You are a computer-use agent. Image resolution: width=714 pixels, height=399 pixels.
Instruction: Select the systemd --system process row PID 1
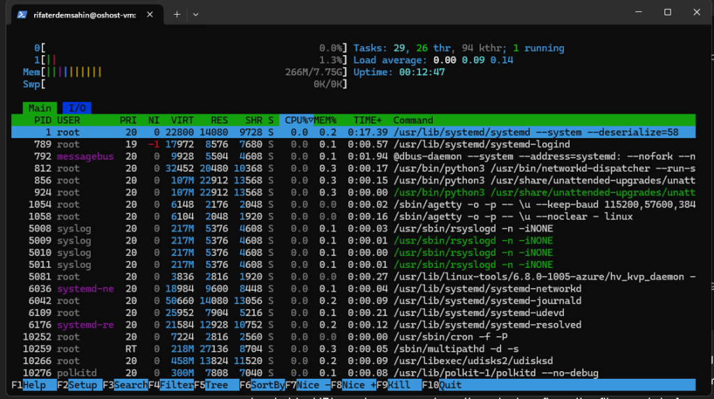point(353,133)
